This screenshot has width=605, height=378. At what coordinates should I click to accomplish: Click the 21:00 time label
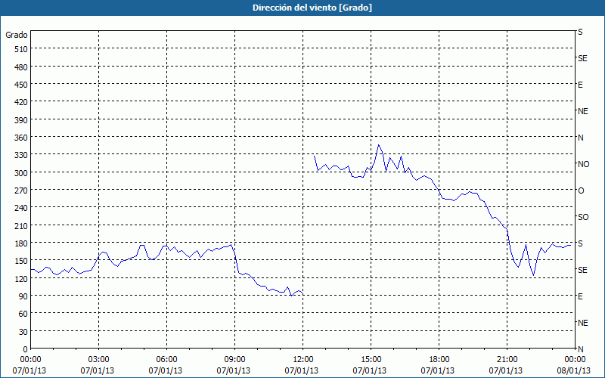coord(507,360)
